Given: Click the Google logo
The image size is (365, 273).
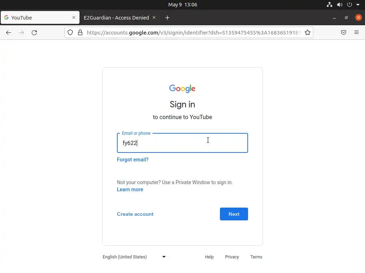Looking at the screenshot, I should pyautogui.click(x=182, y=89).
